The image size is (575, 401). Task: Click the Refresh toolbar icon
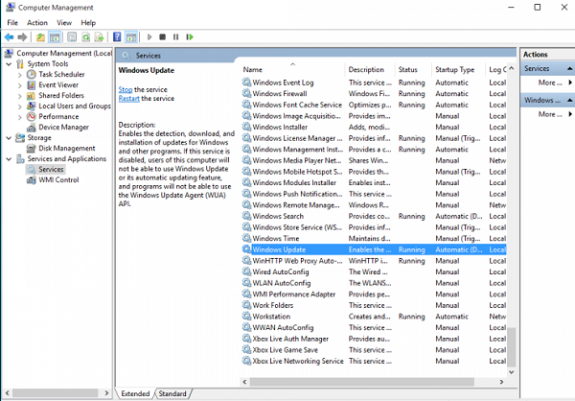tap(86, 36)
